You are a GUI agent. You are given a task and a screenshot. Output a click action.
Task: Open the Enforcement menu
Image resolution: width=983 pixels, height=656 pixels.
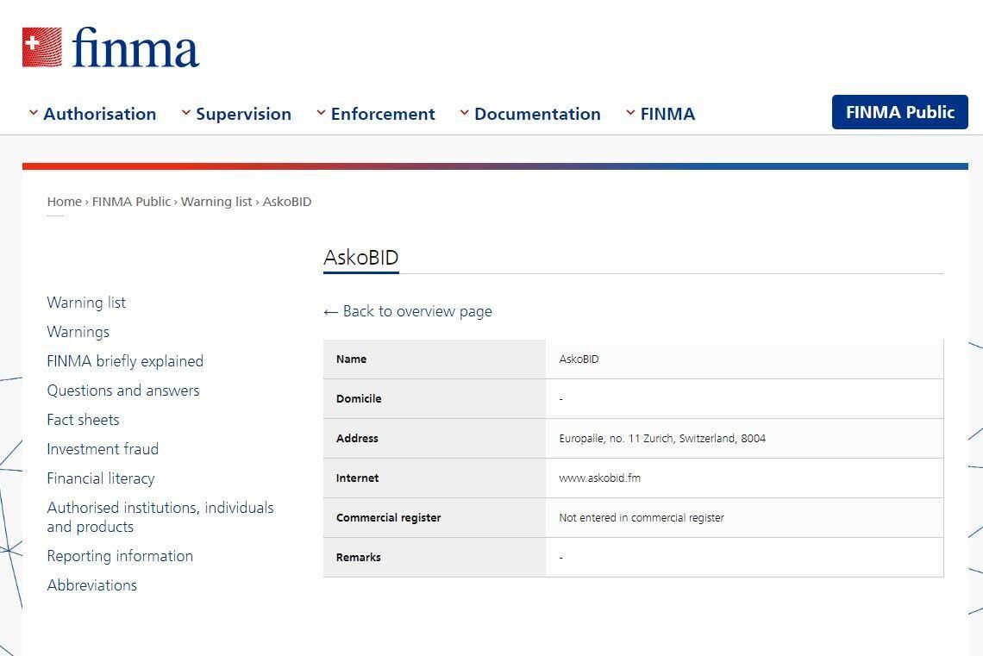click(382, 114)
